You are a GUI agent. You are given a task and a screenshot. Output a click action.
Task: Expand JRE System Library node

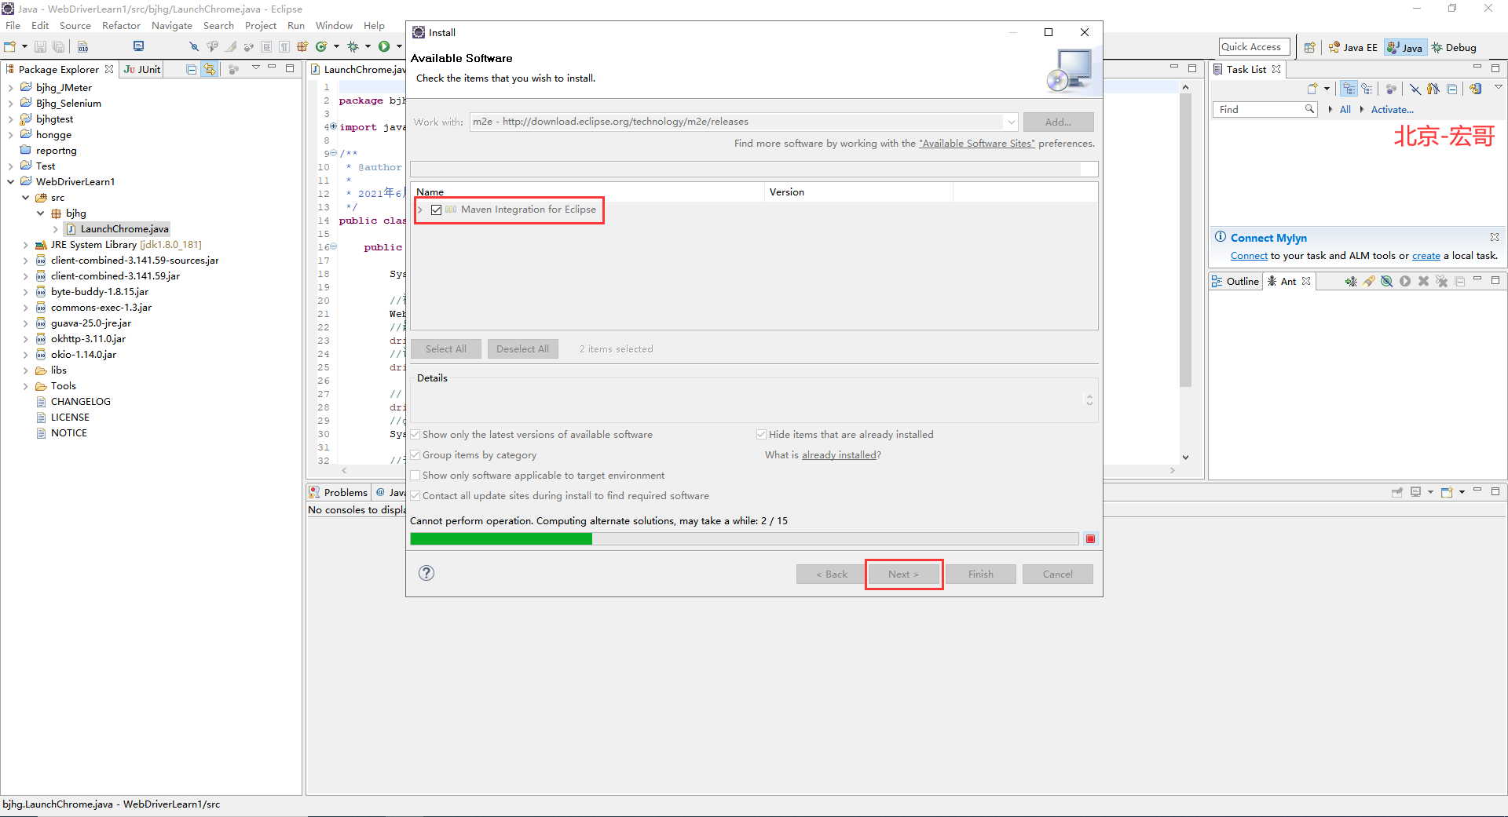(x=26, y=245)
